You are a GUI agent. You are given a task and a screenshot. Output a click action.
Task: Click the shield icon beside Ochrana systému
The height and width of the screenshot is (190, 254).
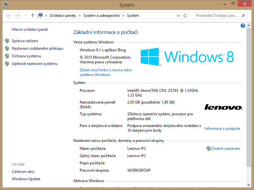click(7, 56)
